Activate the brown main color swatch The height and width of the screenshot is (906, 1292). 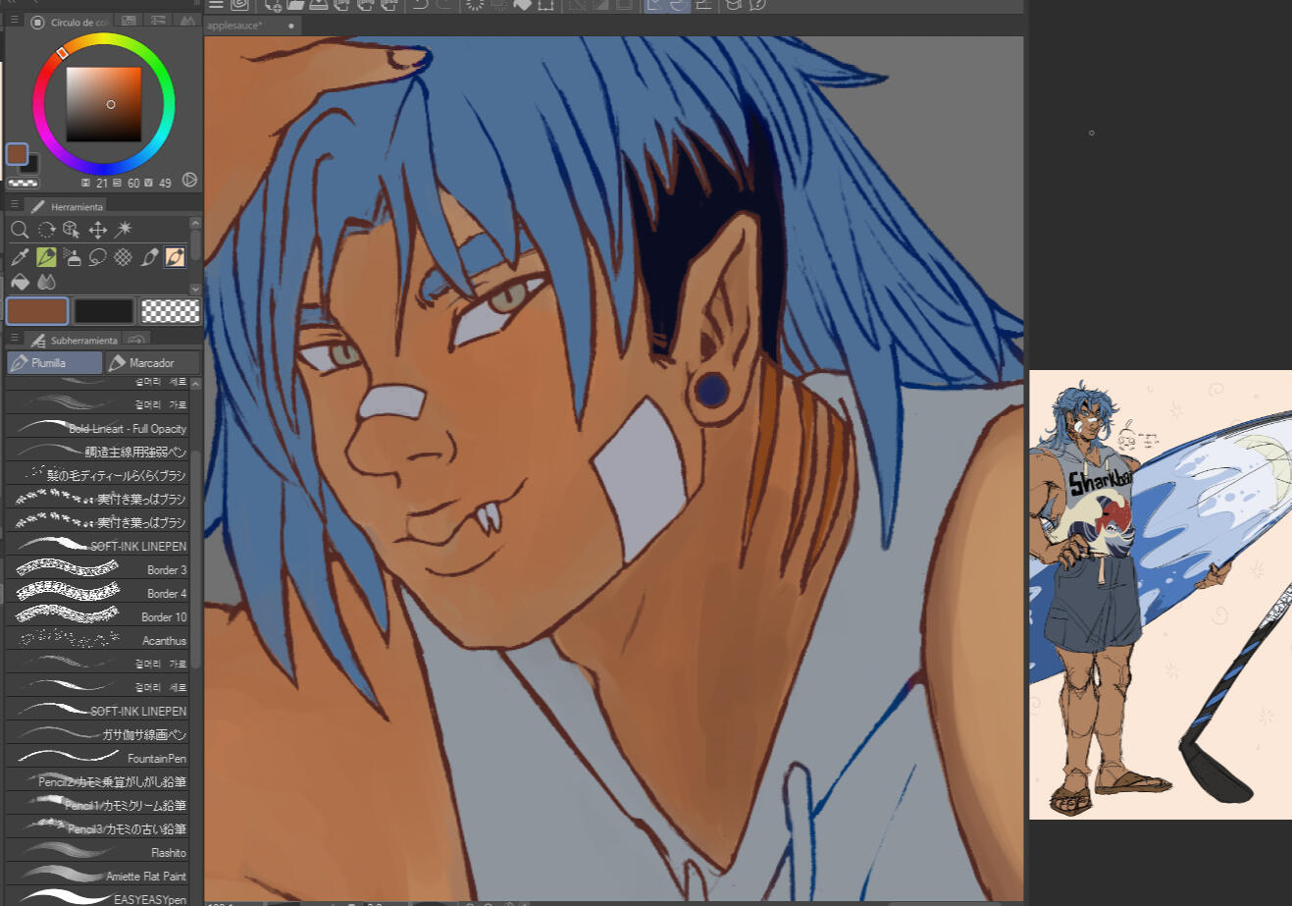(x=37, y=311)
